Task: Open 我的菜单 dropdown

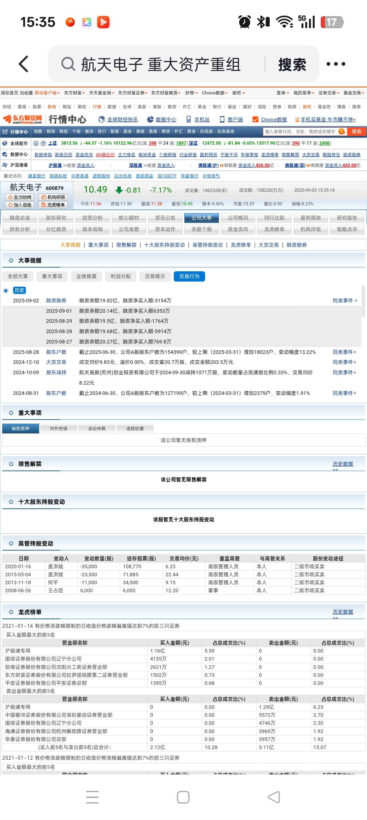Action: (304, 93)
